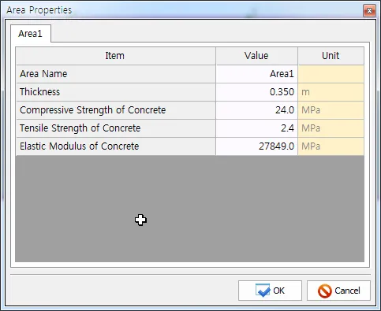This screenshot has height=311, width=381.
Task: Confirm with the OK button
Action: (270, 291)
